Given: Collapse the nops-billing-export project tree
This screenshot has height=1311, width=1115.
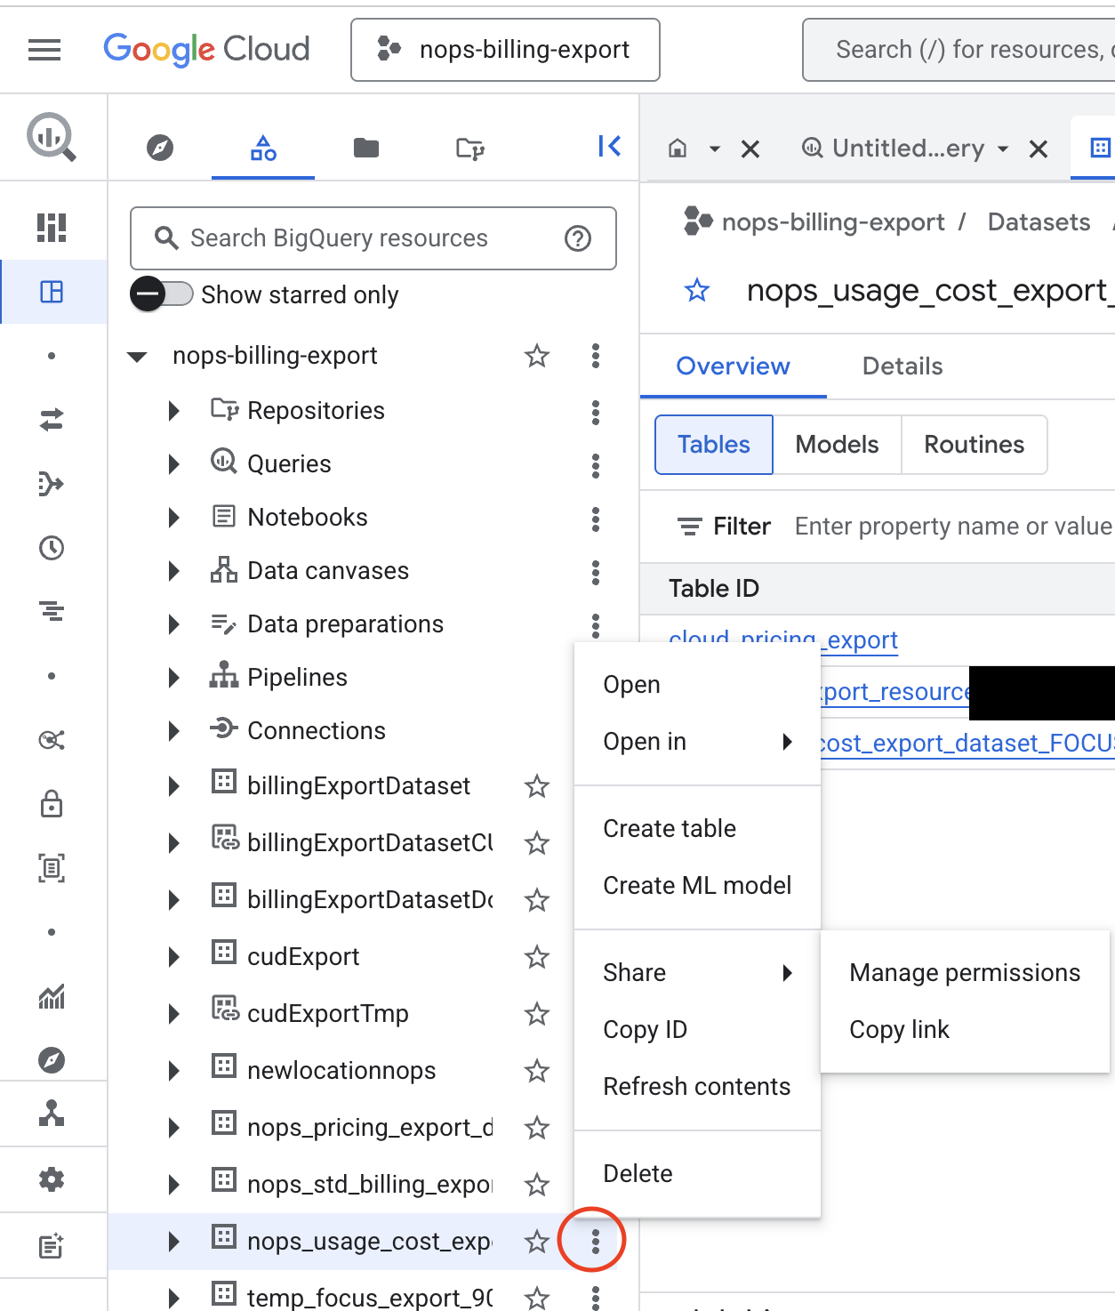Looking at the screenshot, I should 138,356.
